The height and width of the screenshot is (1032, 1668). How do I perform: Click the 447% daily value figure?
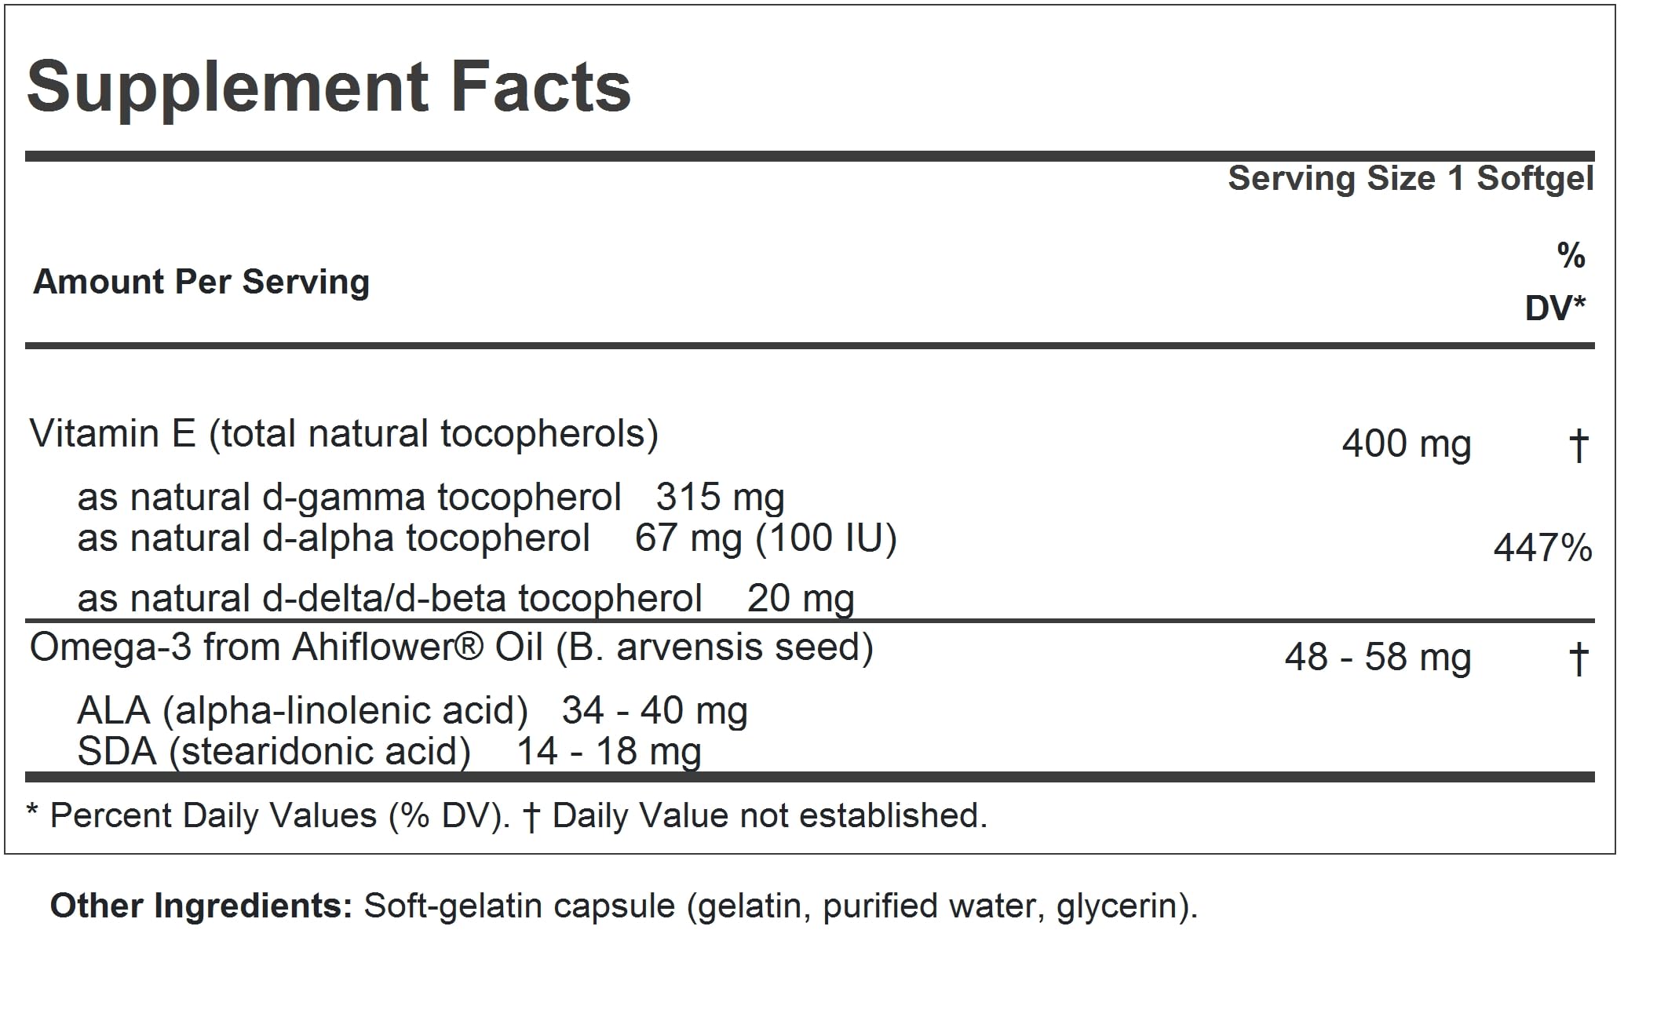(1542, 549)
